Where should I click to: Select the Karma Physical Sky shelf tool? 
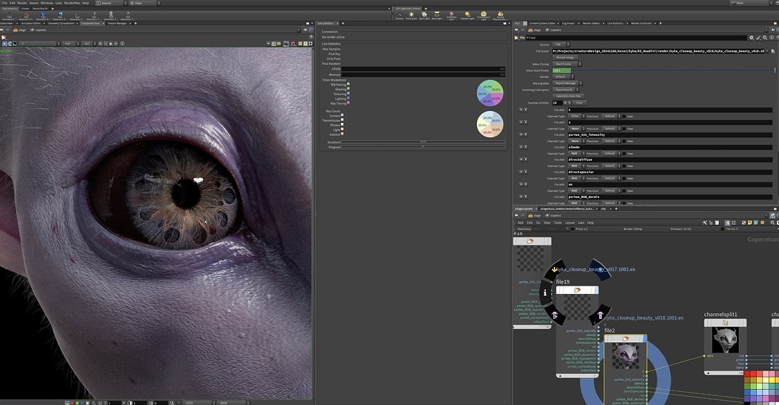[x=500, y=15]
